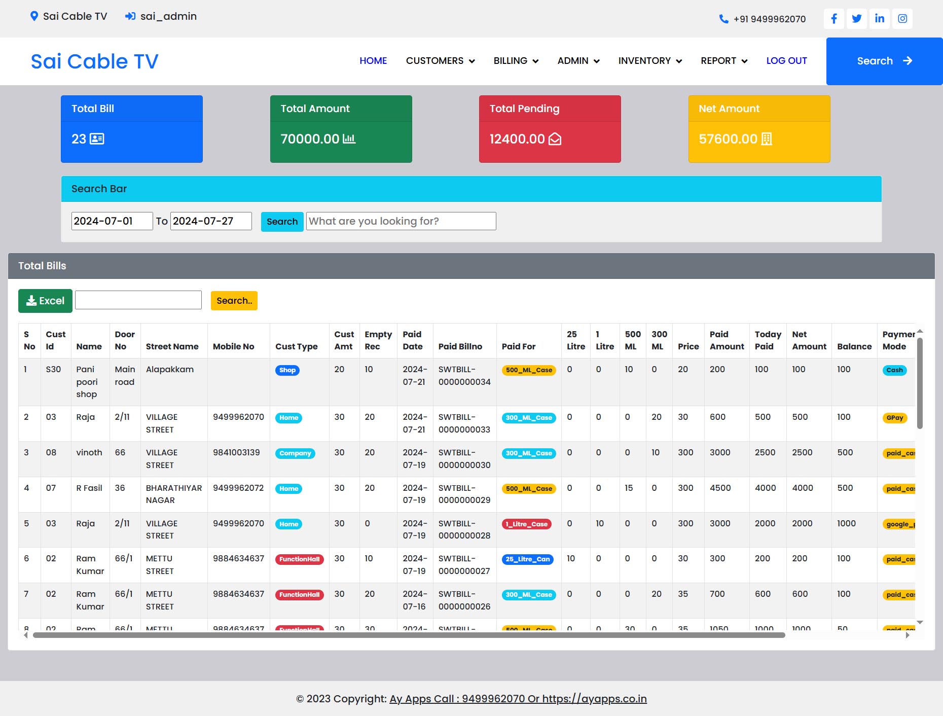Download bills with the Excel button
The height and width of the screenshot is (716, 943).
[x=45, y=301]
